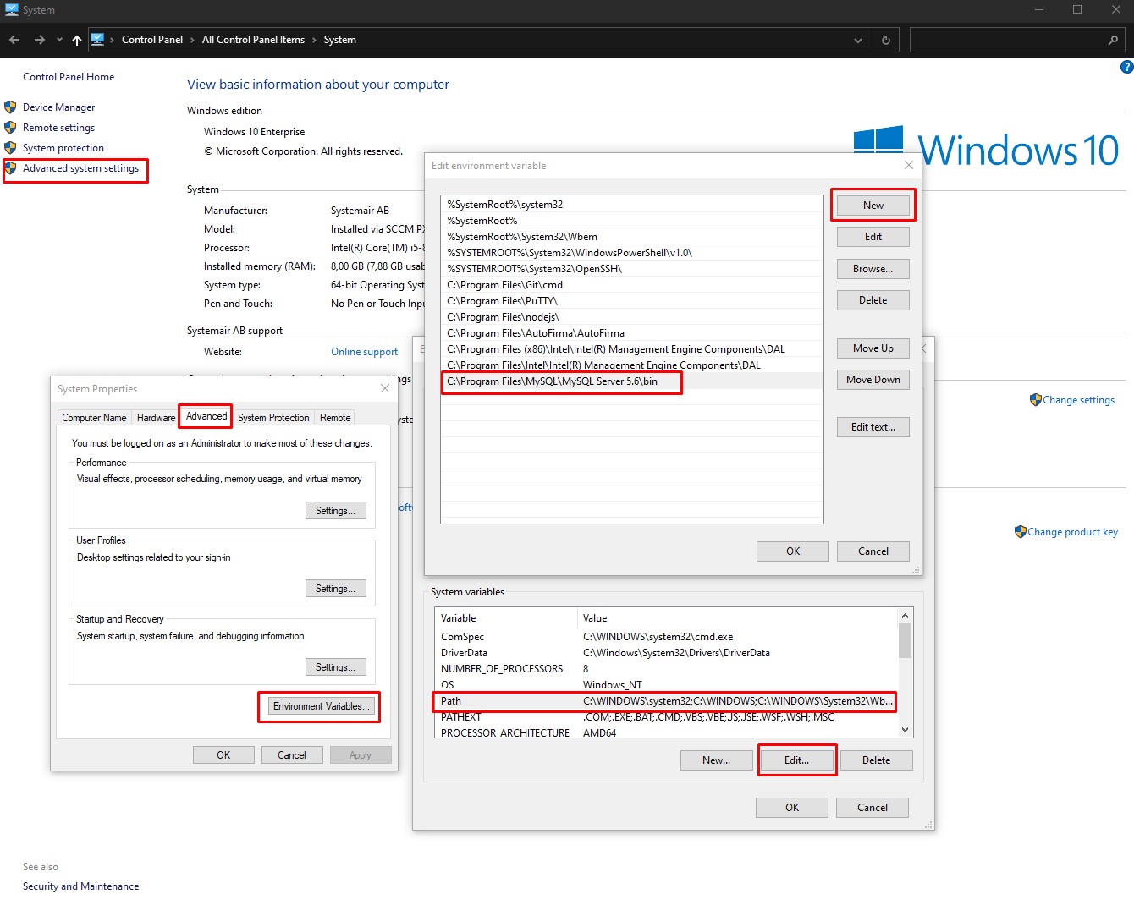This screenshot has height=905, width=1134.
Task: Close the System Properties dialog
Action: [385, 388]
